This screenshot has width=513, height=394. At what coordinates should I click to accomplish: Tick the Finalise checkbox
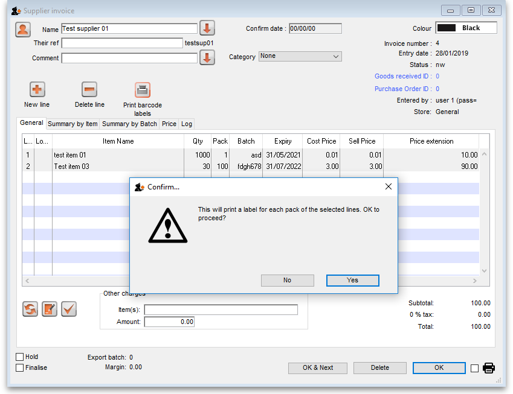pyautogui.click(x=20, y=367)
